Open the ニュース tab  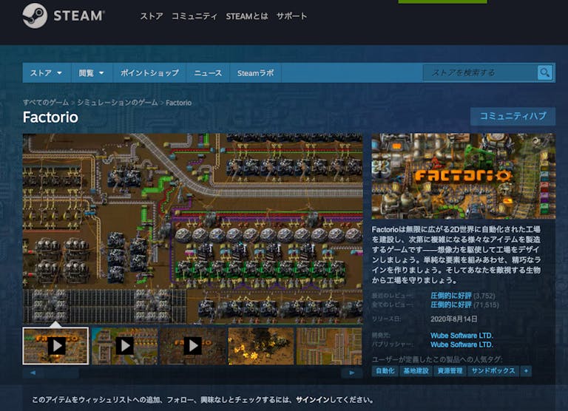click(208, 72)
